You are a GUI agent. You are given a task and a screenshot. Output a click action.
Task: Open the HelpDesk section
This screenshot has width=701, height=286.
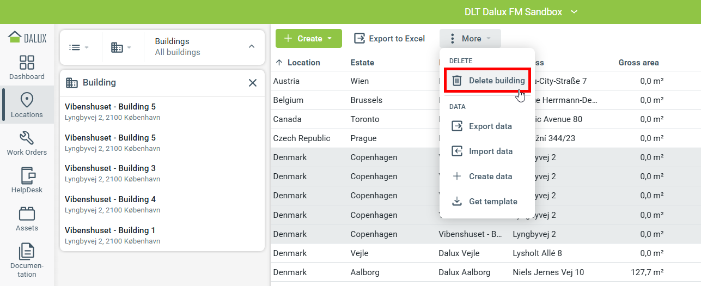(27, 181)
